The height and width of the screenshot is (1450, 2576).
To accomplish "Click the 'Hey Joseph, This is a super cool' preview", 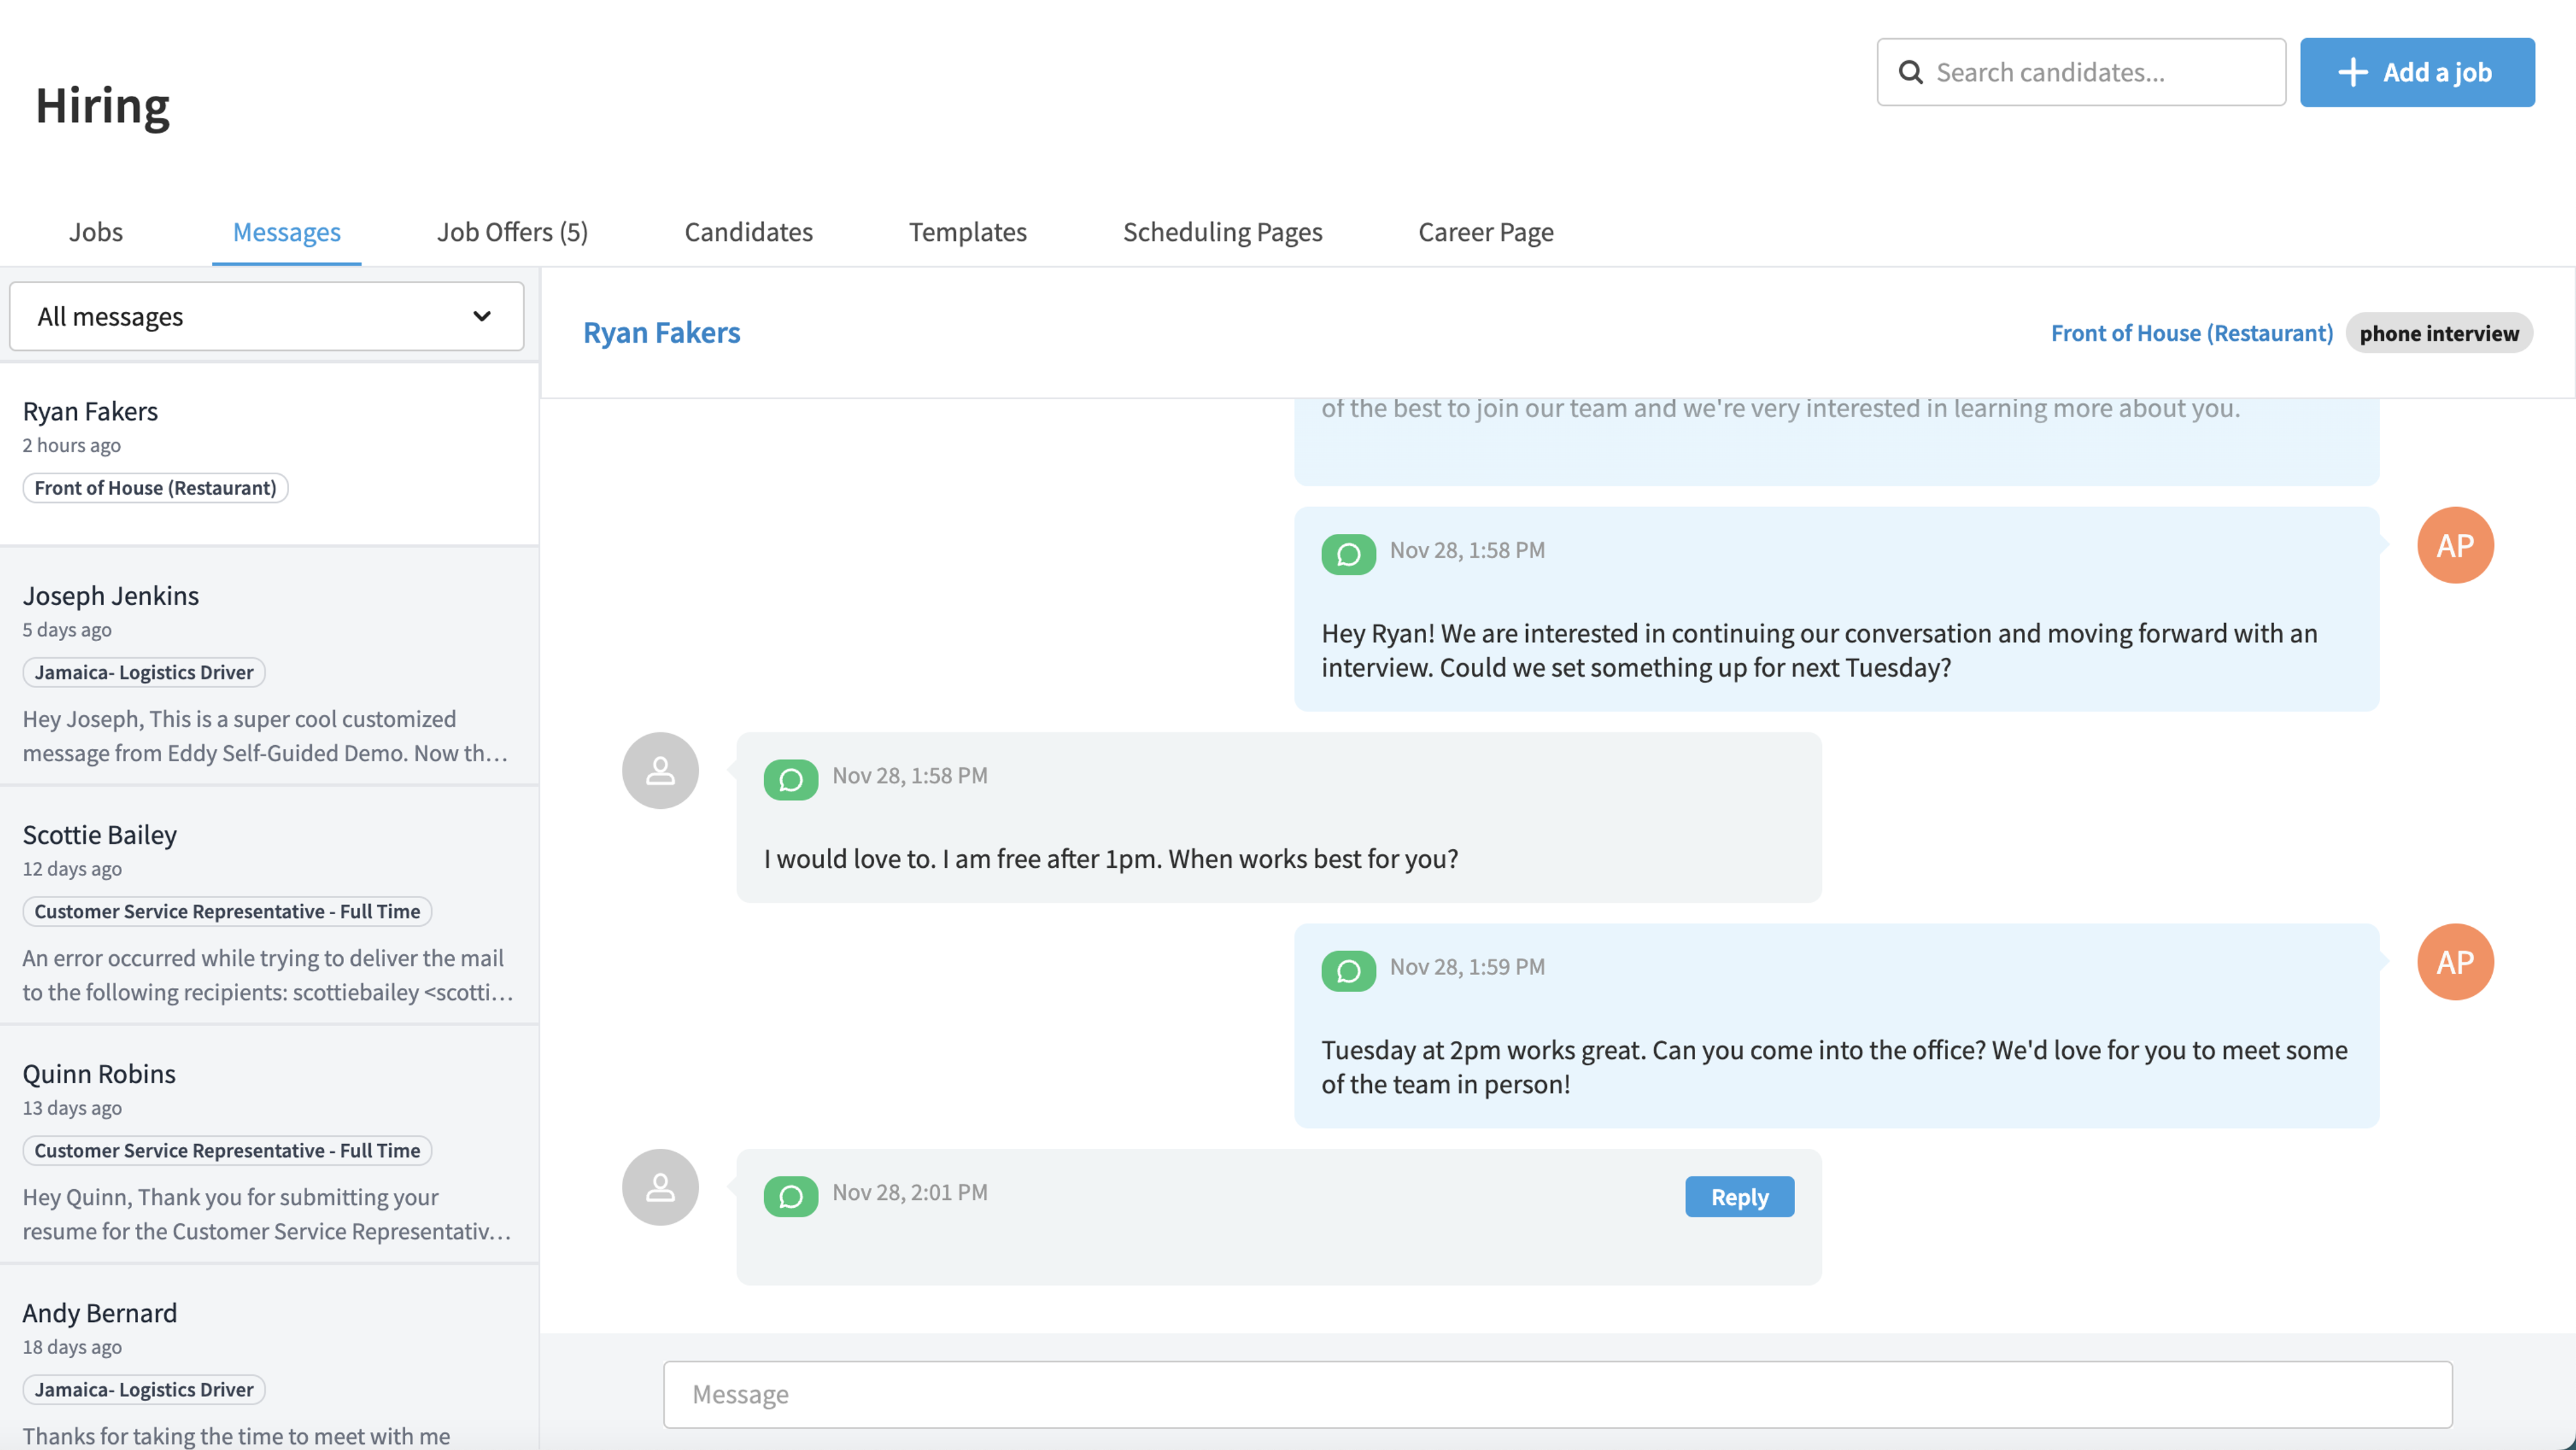I will pyautogui.click(x=266, y=736).
